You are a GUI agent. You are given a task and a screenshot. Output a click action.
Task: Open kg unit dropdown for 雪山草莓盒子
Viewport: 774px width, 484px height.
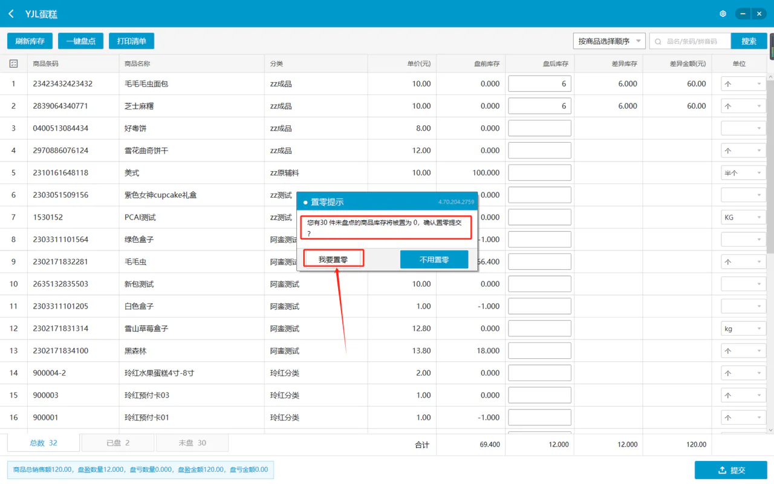click(743, 329)
